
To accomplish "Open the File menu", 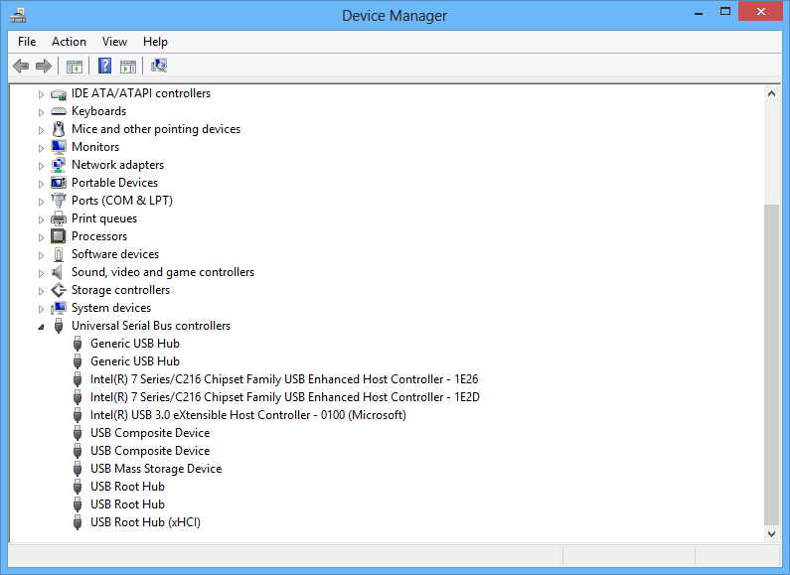I will [27, 42].
